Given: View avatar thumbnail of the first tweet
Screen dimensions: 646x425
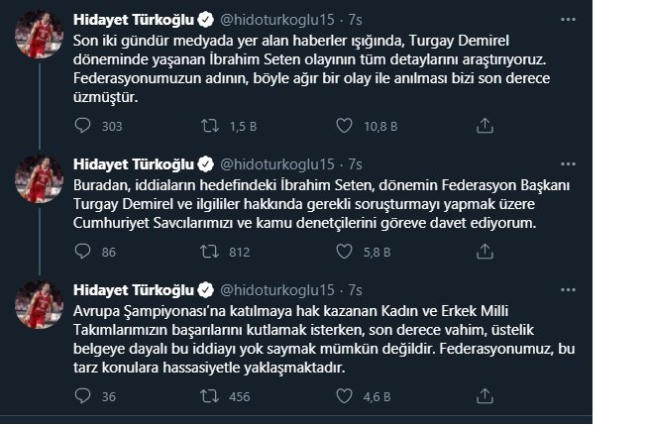Looking at the screenshot, I should 40,35.
